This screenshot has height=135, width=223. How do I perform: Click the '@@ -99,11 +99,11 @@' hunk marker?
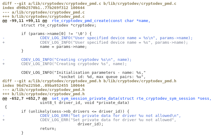(x=25, y=21)
